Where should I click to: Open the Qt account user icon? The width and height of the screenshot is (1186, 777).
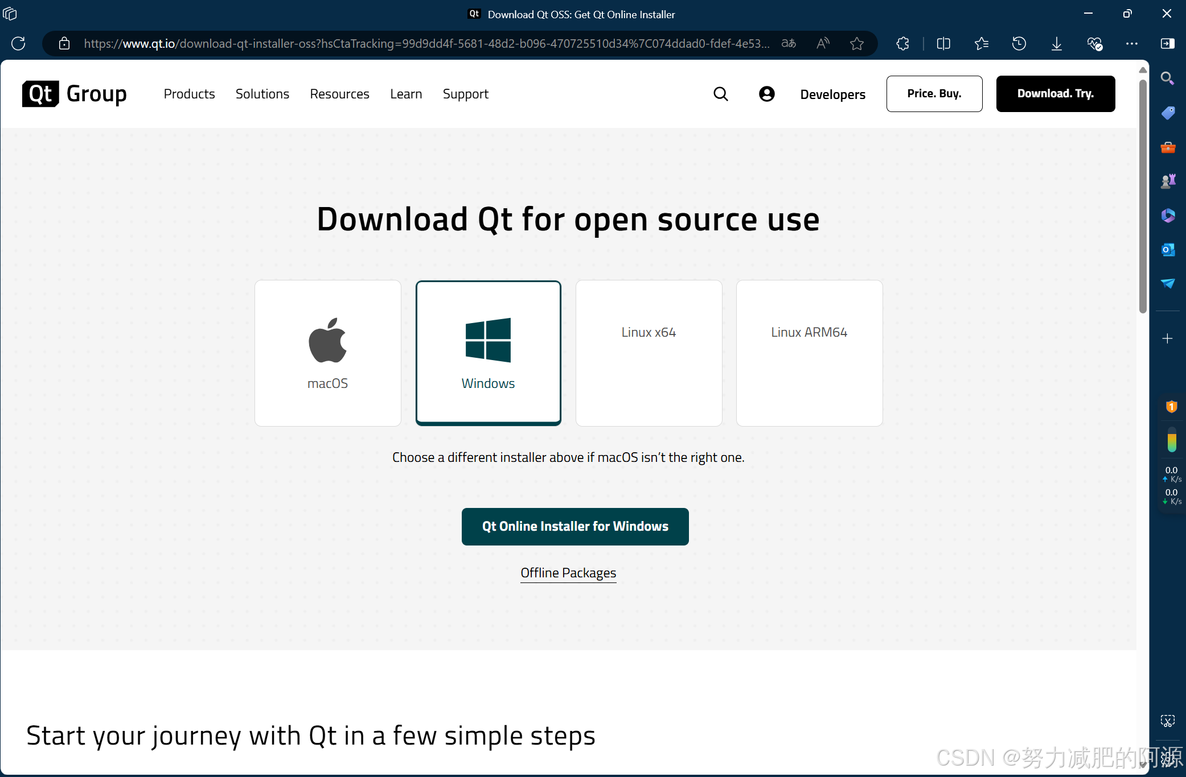click(766, 94)
